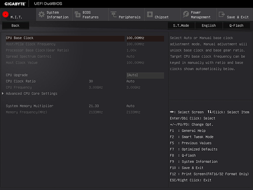This screenshot has width=253, height=190.
Task: Open the Peripherals tab
Action: pos(126,14)
